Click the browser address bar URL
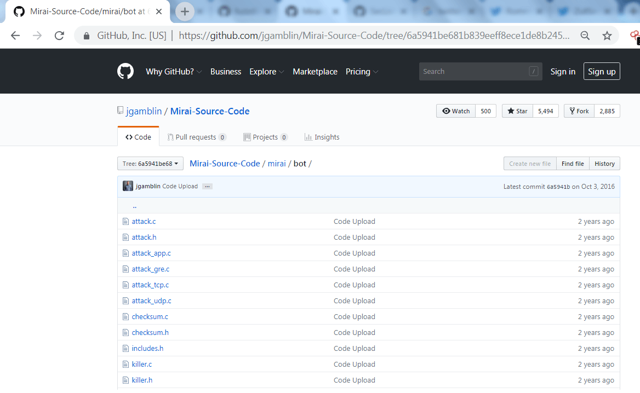The height and width of the screenshot is (393, 640). pos(374,36)
